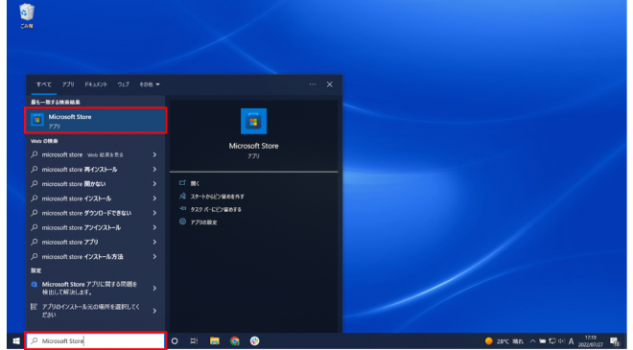Open the Recycle Bin desktop icon

(27, 16)
